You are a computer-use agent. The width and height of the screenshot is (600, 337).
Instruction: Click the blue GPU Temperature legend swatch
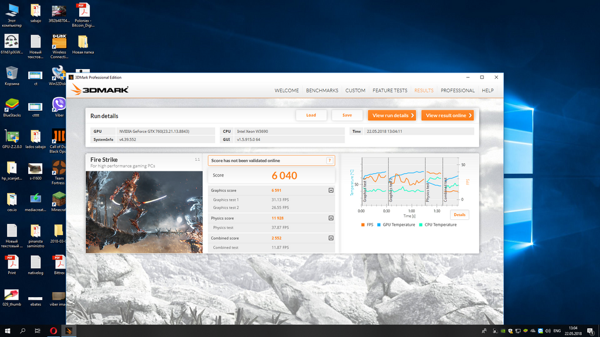click(x=379, y=225)
